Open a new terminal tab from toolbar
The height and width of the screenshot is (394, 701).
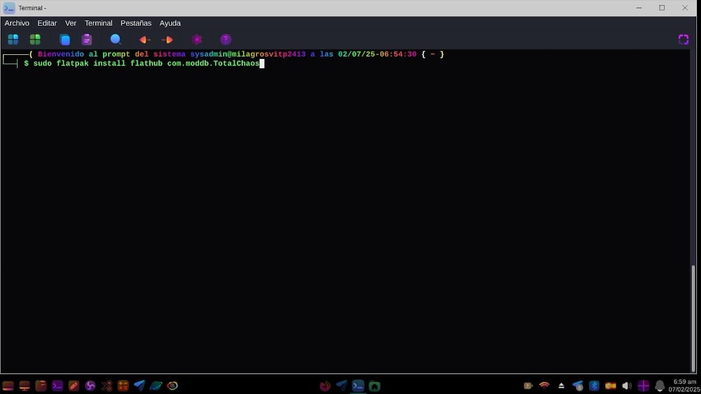pyautogui.click(x=13, y=40)
